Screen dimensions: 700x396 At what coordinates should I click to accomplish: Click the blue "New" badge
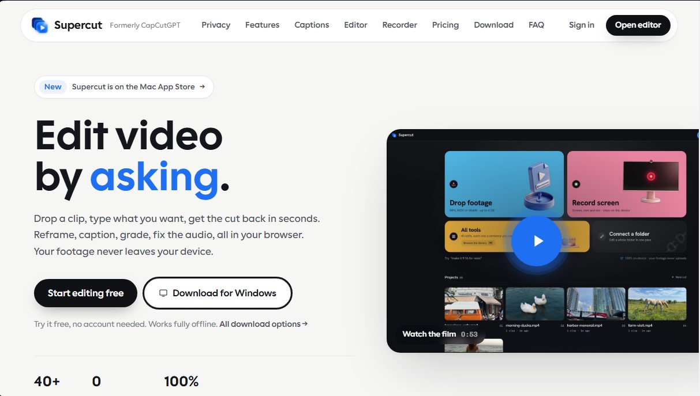[53, 87]
